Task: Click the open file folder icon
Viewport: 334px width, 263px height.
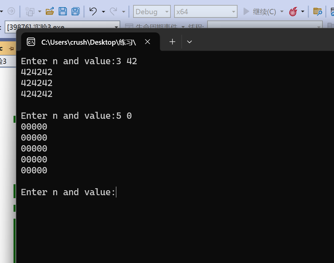Action: (x=50, y=11)
